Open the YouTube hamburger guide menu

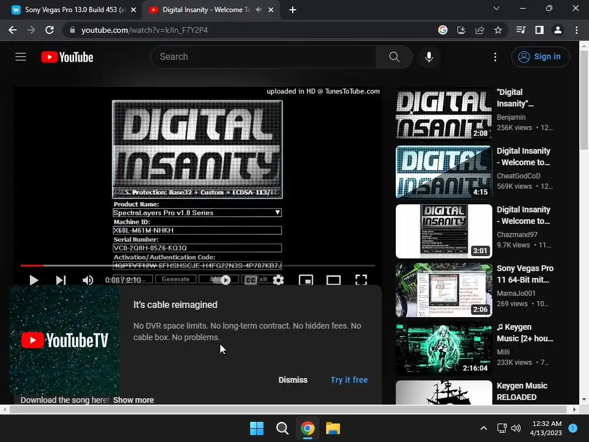pos(21,57)
